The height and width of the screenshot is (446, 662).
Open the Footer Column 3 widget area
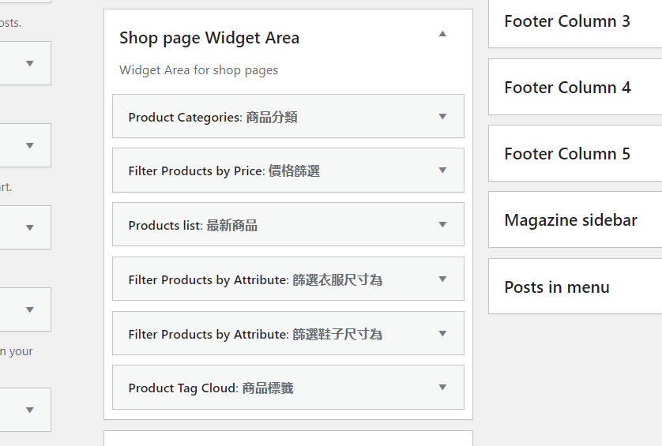click(x=567, y=21)
